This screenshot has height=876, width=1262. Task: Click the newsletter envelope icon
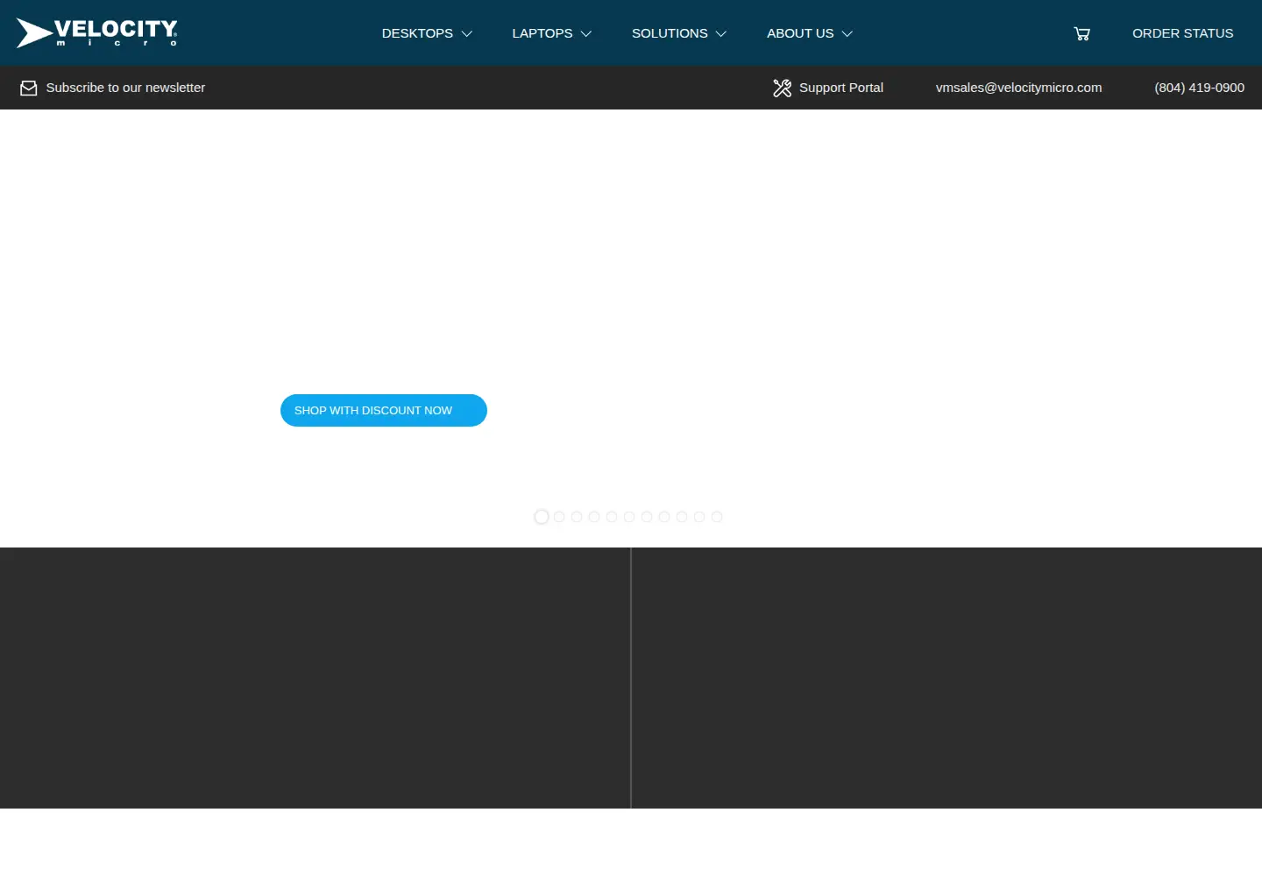(29, 88)
